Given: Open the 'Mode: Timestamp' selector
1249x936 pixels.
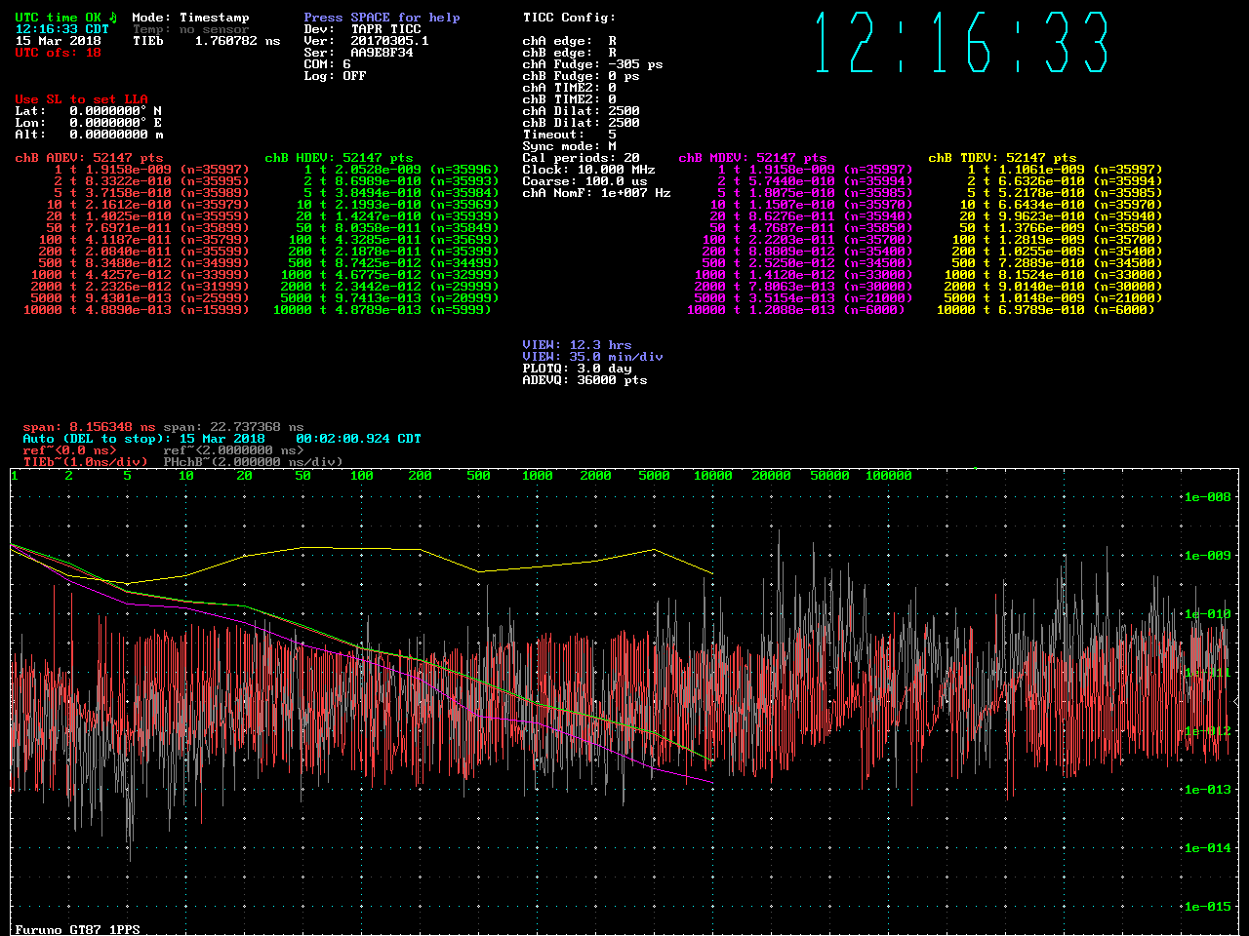Looking at the screenshot, I should (190, 18).
